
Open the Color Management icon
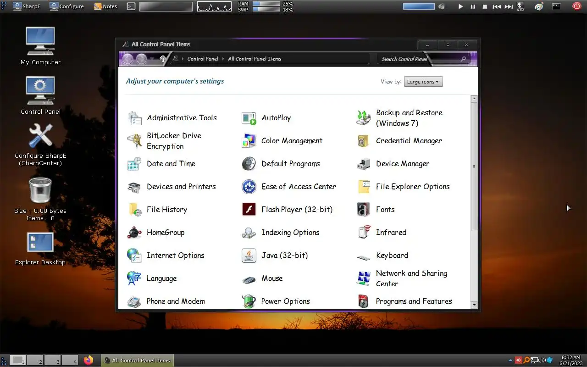pyautogui.click(x=249, y=141)
